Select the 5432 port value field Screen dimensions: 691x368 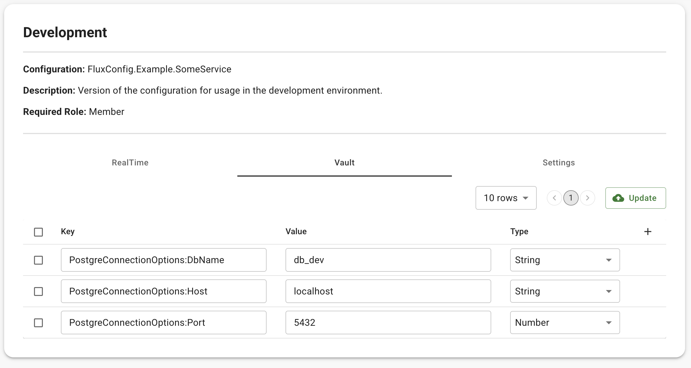pos(388,323)
